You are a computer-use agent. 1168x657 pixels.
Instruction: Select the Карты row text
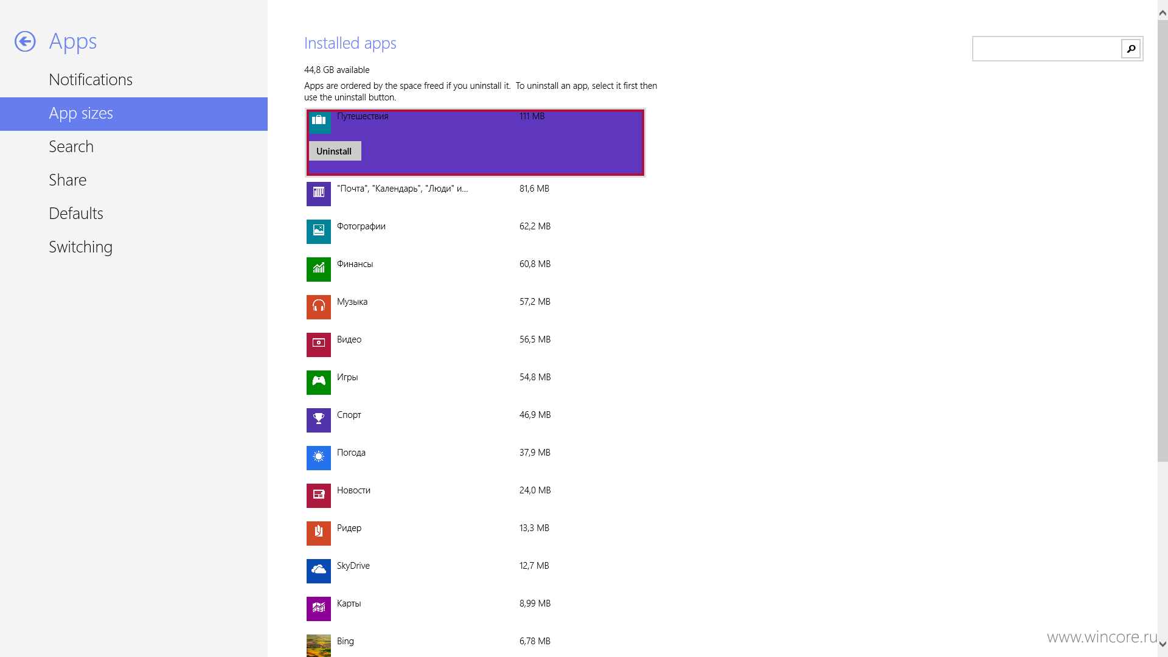coord(349,603)
